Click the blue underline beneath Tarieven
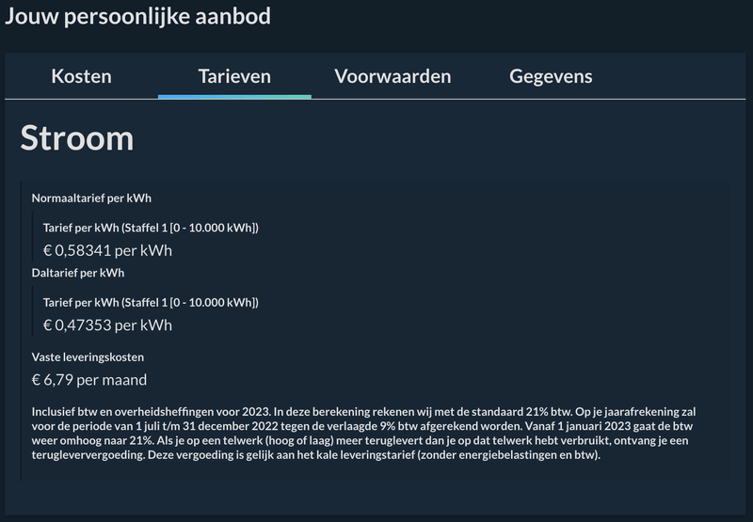 click(234, 96)
